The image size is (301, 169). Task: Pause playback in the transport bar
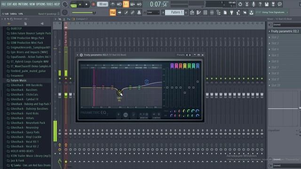(80, 4)
